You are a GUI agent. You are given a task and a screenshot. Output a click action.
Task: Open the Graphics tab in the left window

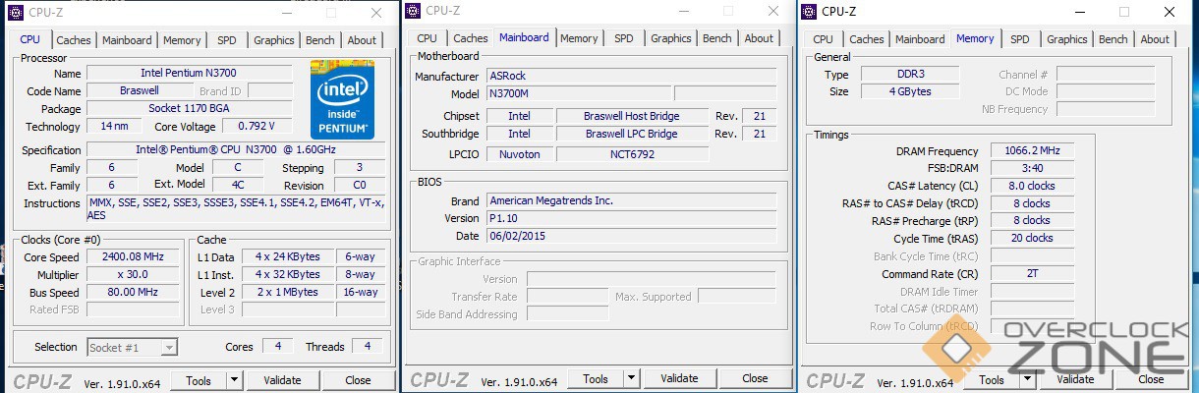point(274,40)
